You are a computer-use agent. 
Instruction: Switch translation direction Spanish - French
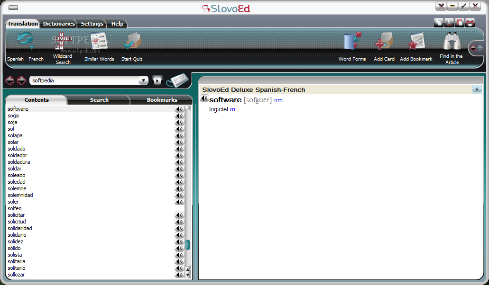point(25,47)
